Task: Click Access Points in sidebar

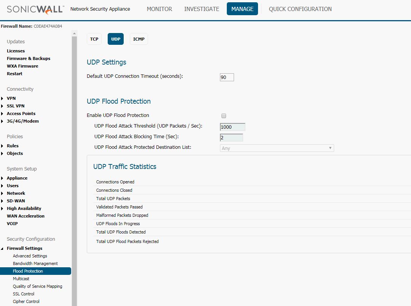Action: click(x=21, y=114)
